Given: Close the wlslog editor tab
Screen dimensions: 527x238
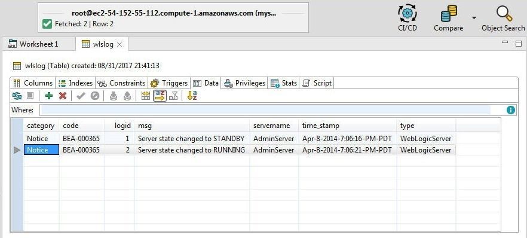Looking at the screenshot, I should click(x=120, y=44).
